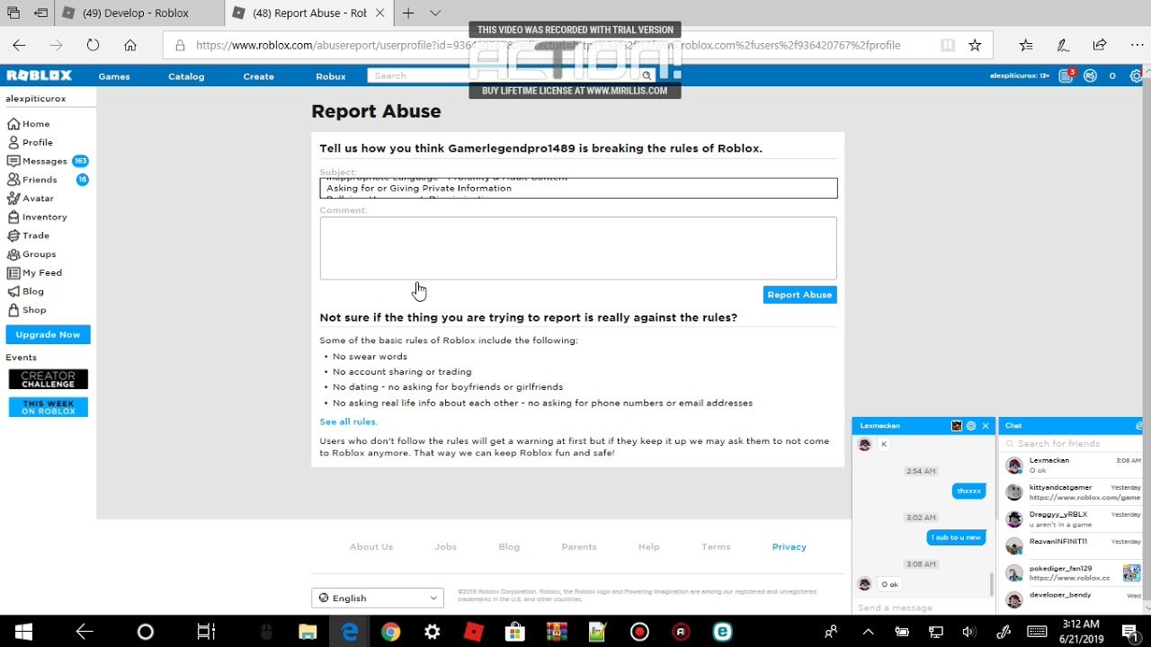Open Profile in the sidebar
Screen dimensions: 1151x647
click(31, 142)
